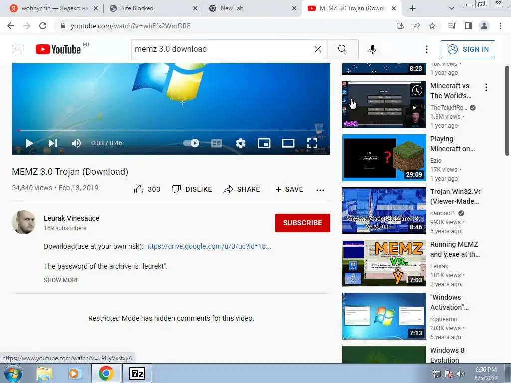The height and width of the screenshot is (383, 511).
Task: Open Leurak Vinesauce channel name
Action: pyautogui.click(x=72, y=218)
